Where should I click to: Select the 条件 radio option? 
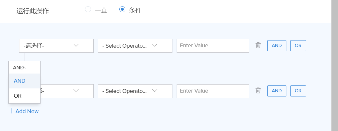click(x=122, y=10)
